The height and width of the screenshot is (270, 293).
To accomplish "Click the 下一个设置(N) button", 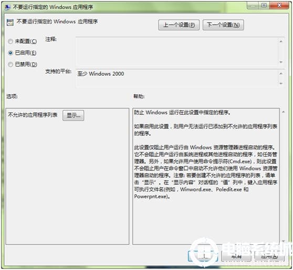I will coord(223,25).
